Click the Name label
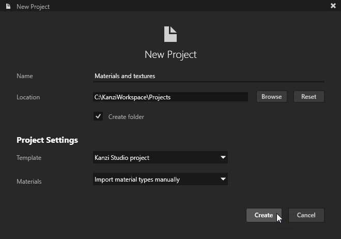 click(25, 76)
